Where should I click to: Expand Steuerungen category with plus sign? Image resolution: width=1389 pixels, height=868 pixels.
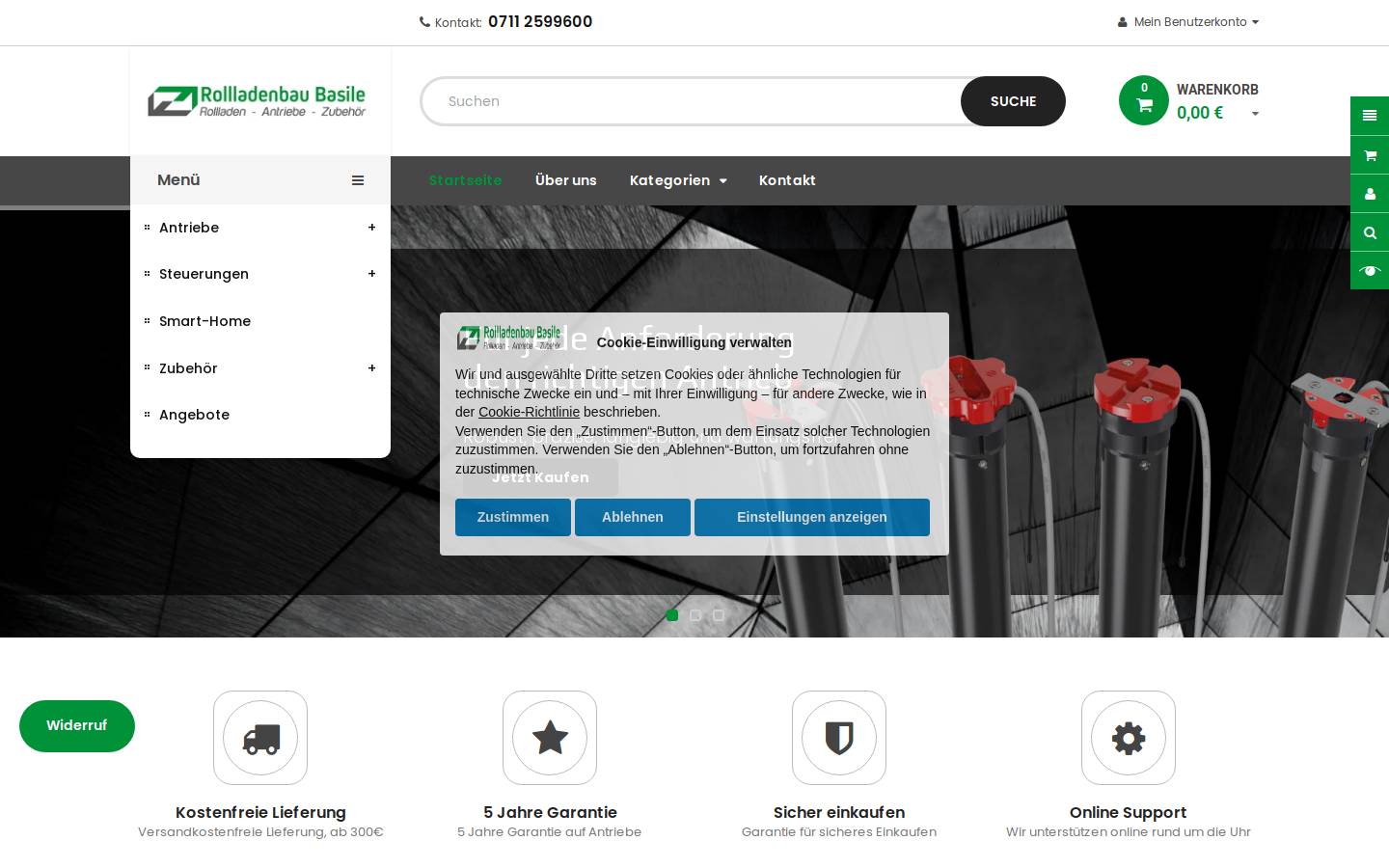(371, 274)
